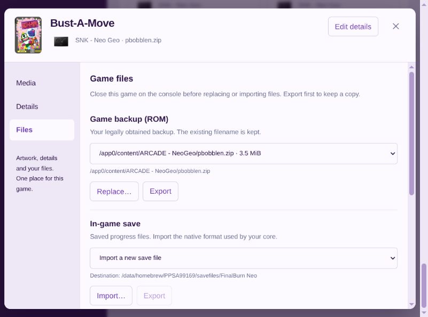Click the Destination savefiles/FinalBurn Neo path text
The width and height of the screenshot is (428, 317).
click(173, 275)
